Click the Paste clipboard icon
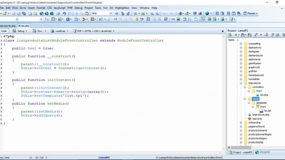The width and height of the screenshot is (285, 160). 87,13
